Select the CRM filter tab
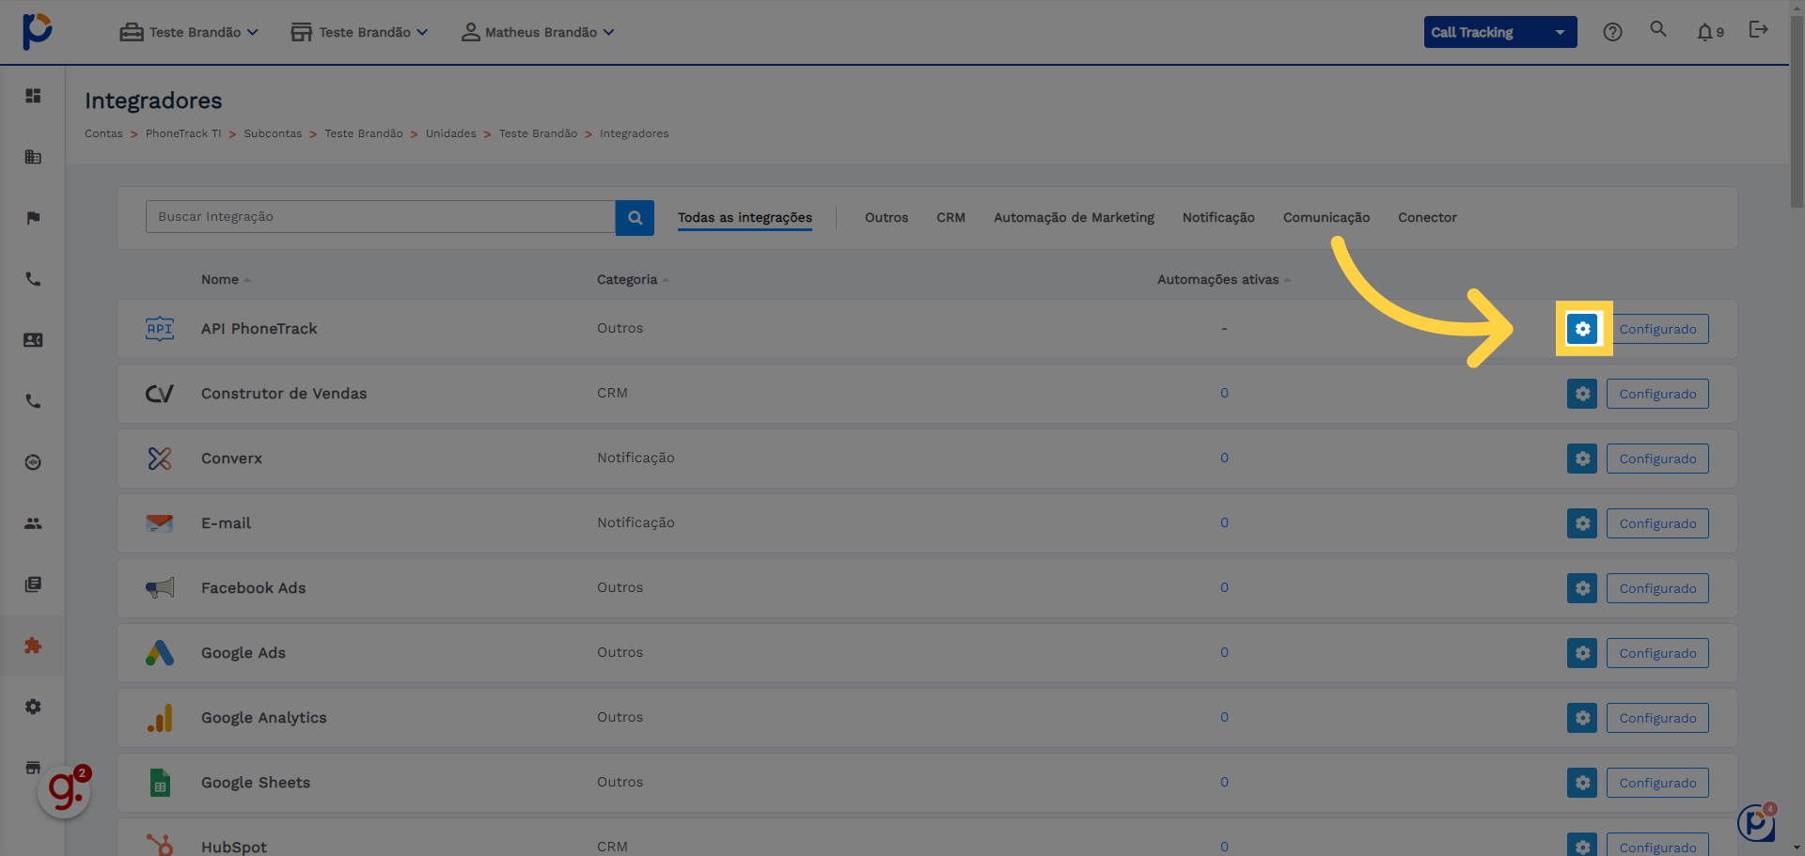 click(x=950, y=217)
